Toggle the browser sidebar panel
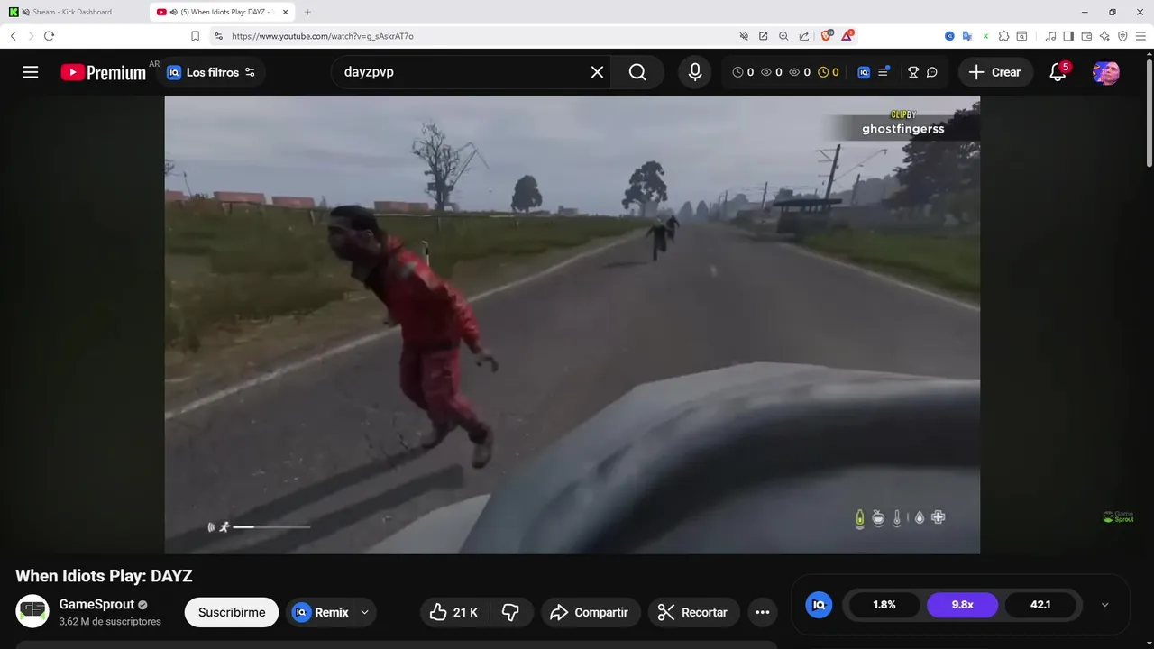Screen dimensions: 1154x649 tap(1068, 36)
